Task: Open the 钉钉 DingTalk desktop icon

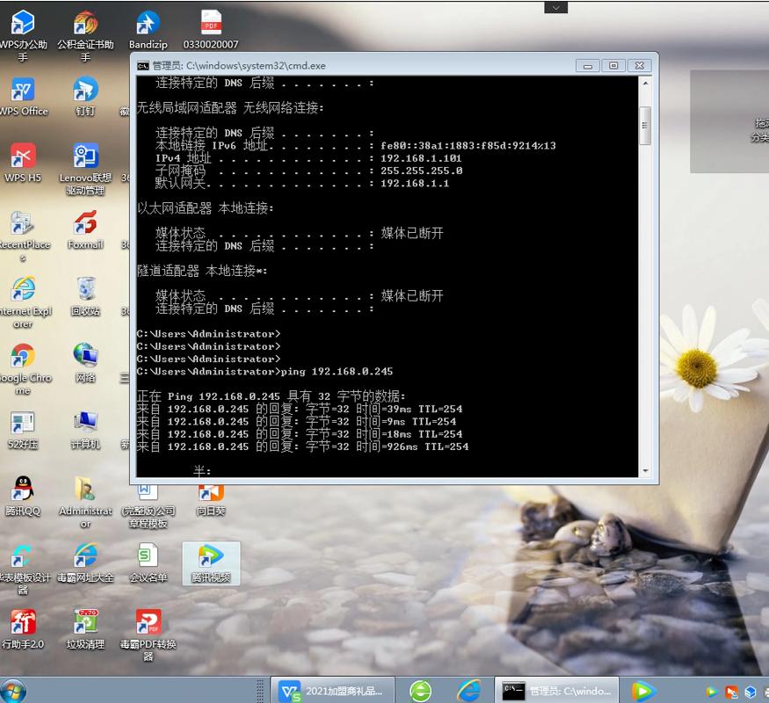Action: [85, 91]
